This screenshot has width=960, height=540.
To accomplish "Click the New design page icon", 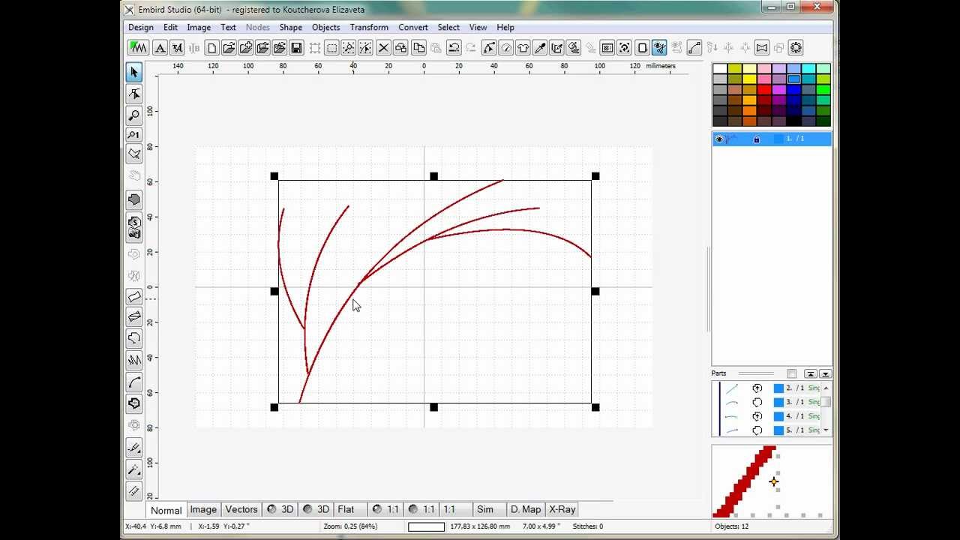I will click(x=211, y=48).
